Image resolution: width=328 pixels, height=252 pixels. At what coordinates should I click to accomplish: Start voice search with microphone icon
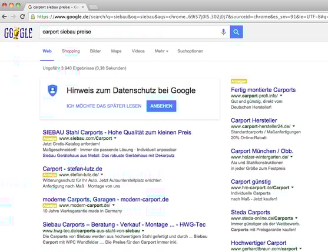coord(223,32)
